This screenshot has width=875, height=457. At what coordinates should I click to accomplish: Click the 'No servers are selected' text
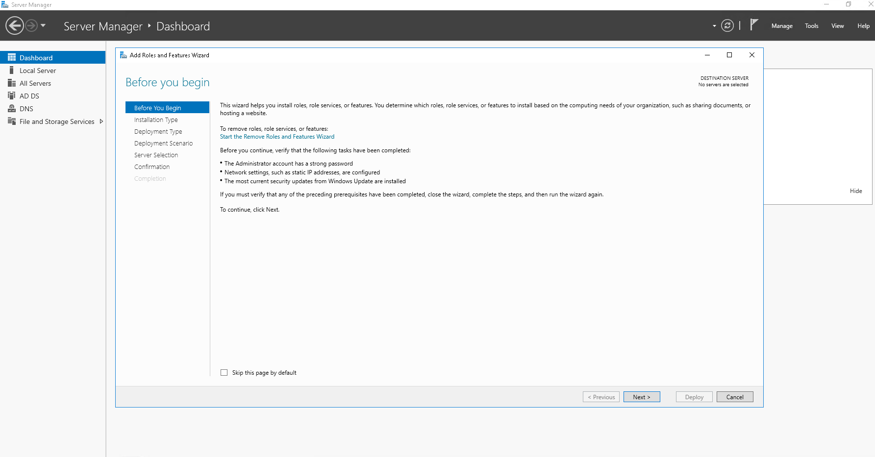pyautogui.click(x=723, y=85)
